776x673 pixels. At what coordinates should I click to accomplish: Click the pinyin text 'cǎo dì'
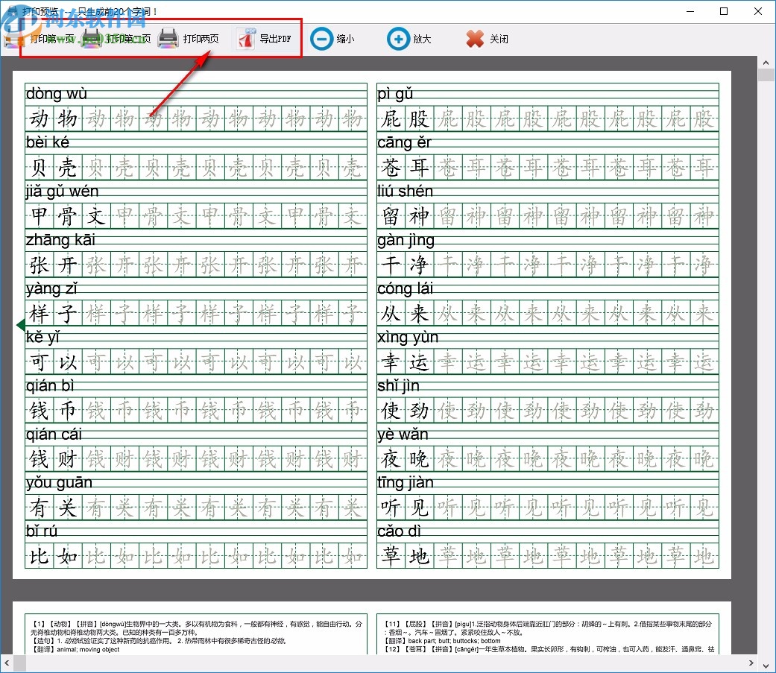(x=399, y=531)
